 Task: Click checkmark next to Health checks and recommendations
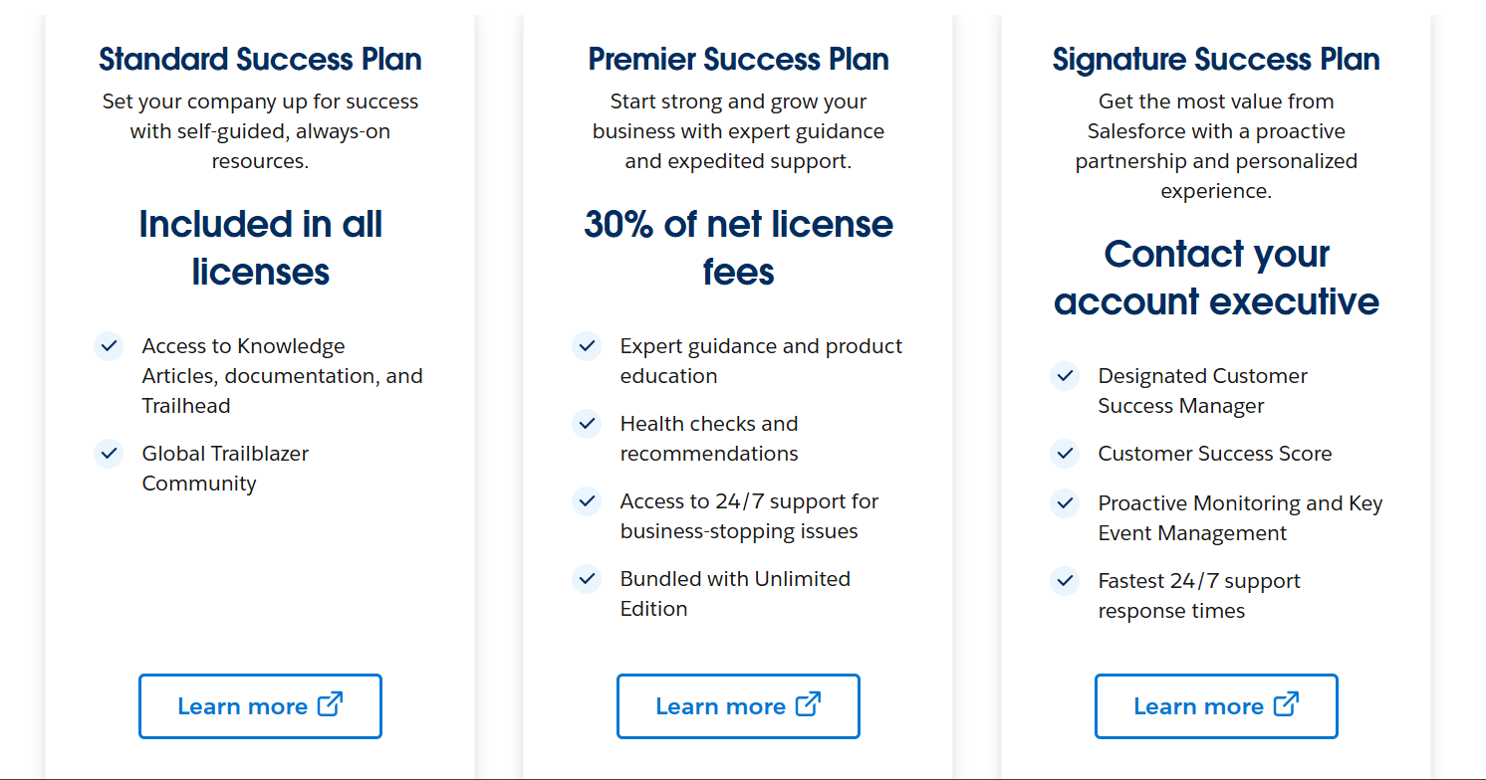pos(587,424)
